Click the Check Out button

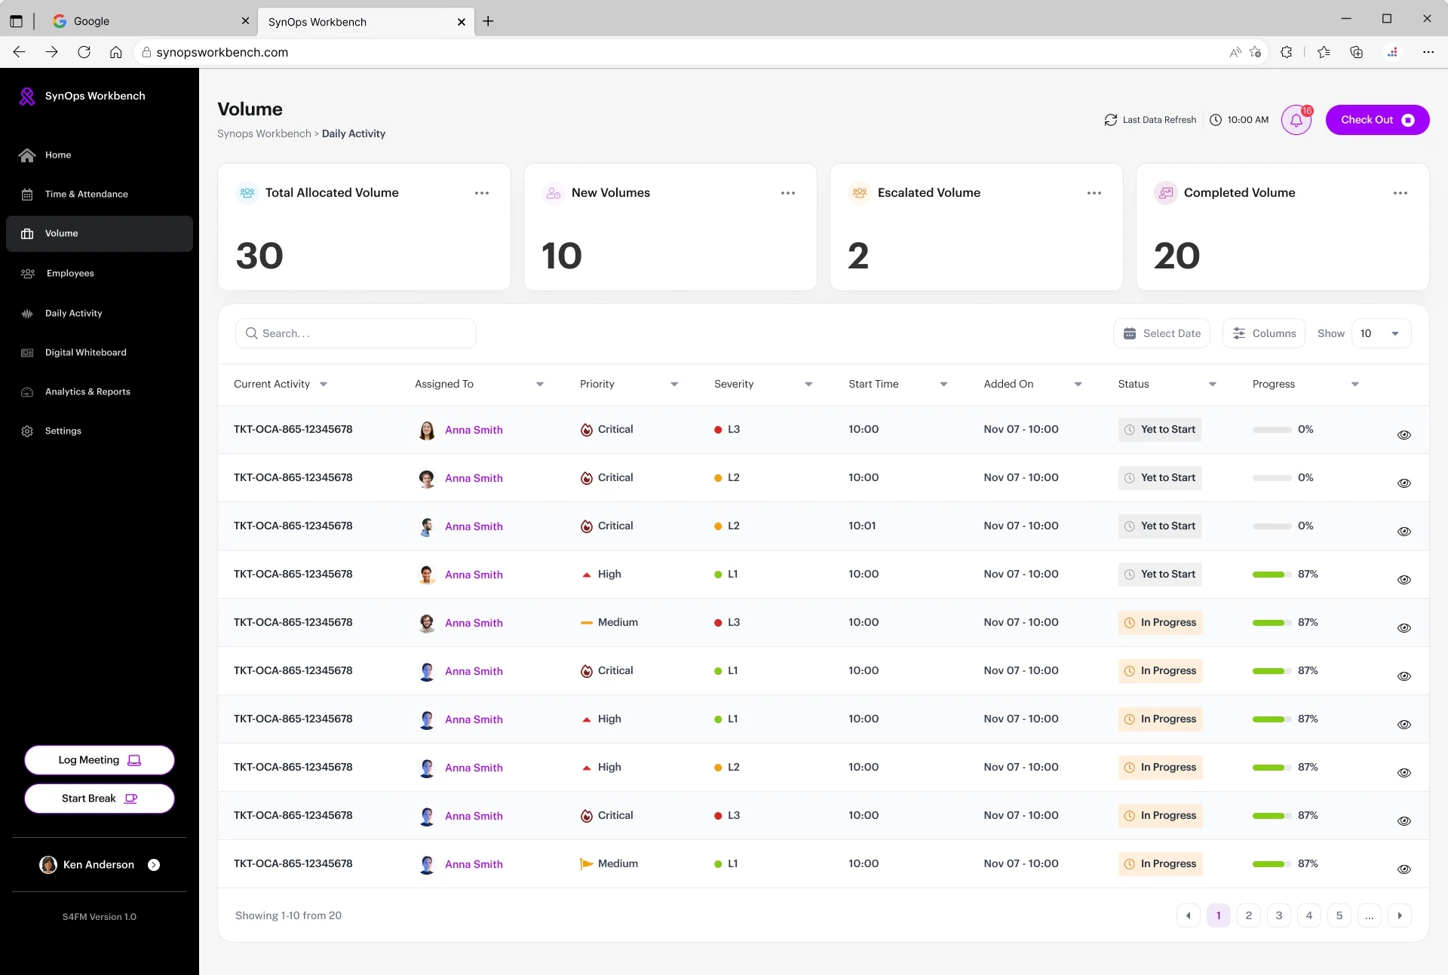click(1377, 120)
